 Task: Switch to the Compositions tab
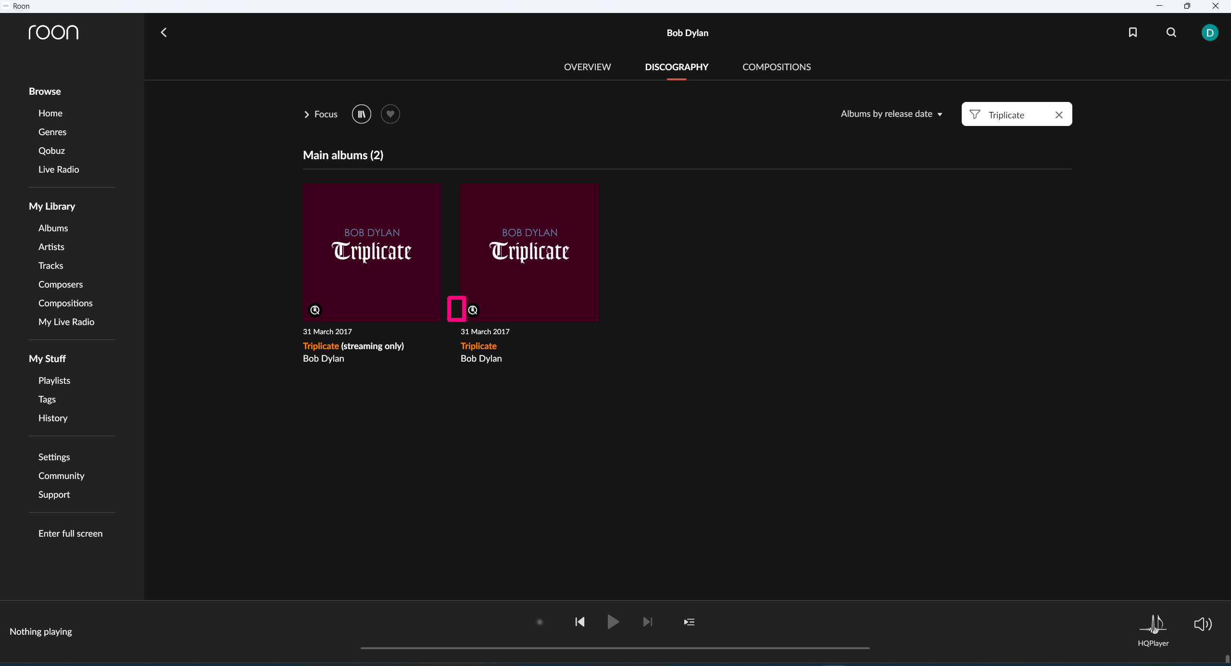[x=776, y=67]
